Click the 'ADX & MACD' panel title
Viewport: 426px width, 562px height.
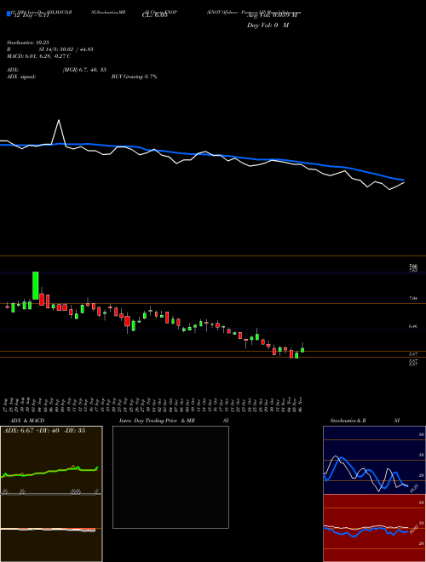[x=27, y=421]
